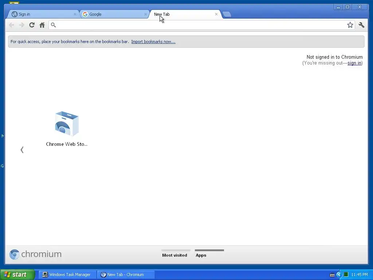Expand hidden system tray icons

tap(339, 275)
